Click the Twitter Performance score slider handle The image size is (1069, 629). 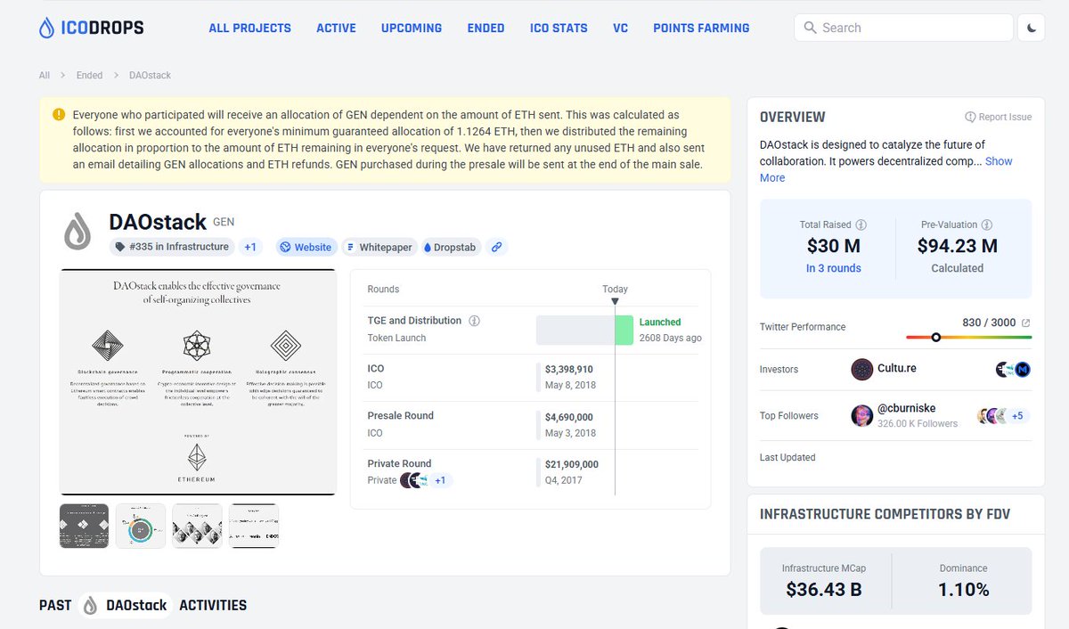935,337
